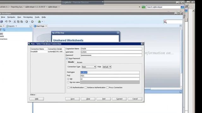Viewport: 202px width, 113px height.
Task: Click the filter funnel icon in Connections panel
Action: (x=1, y=30)
